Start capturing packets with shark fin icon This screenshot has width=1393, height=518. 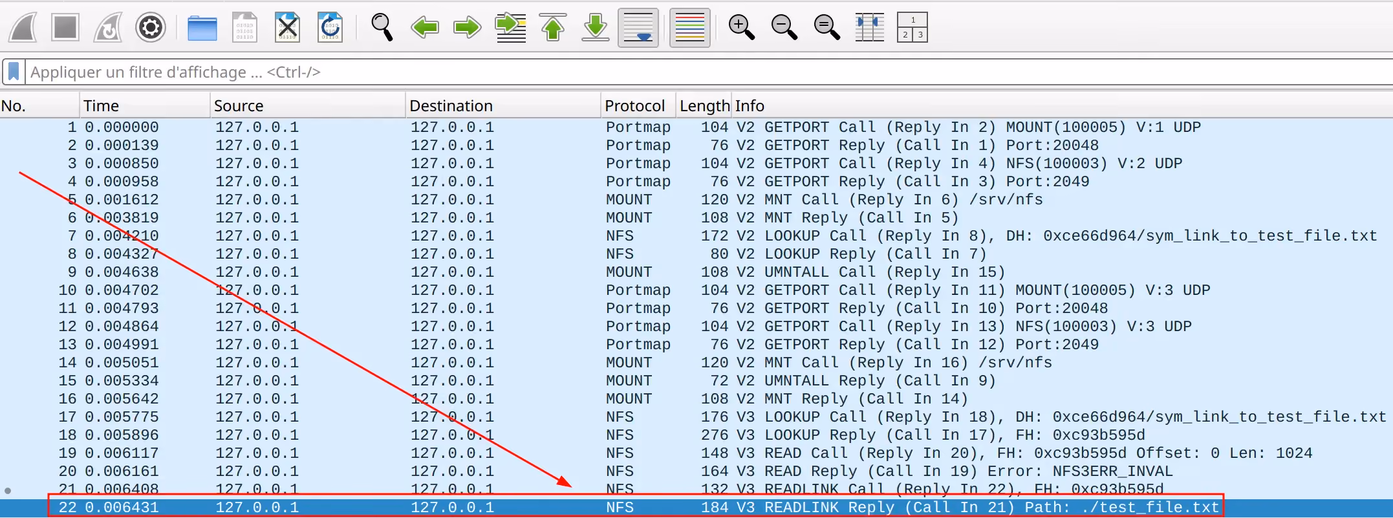point(23,28)
